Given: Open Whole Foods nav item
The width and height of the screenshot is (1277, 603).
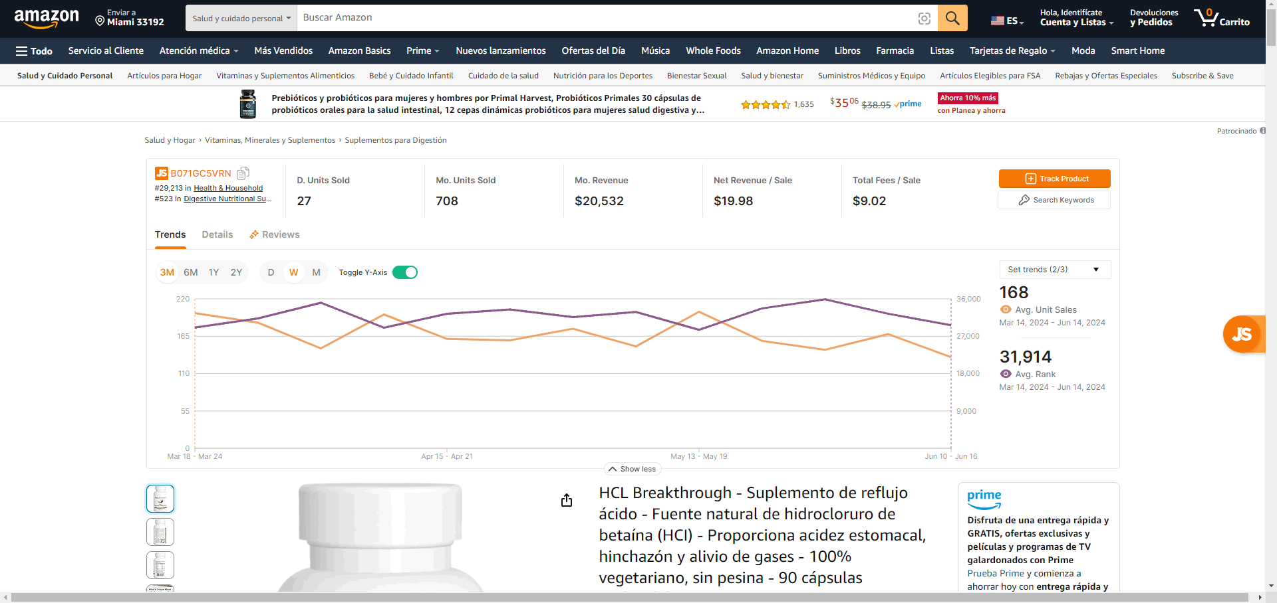Looking at the screenshot, I should coord(713,51).
